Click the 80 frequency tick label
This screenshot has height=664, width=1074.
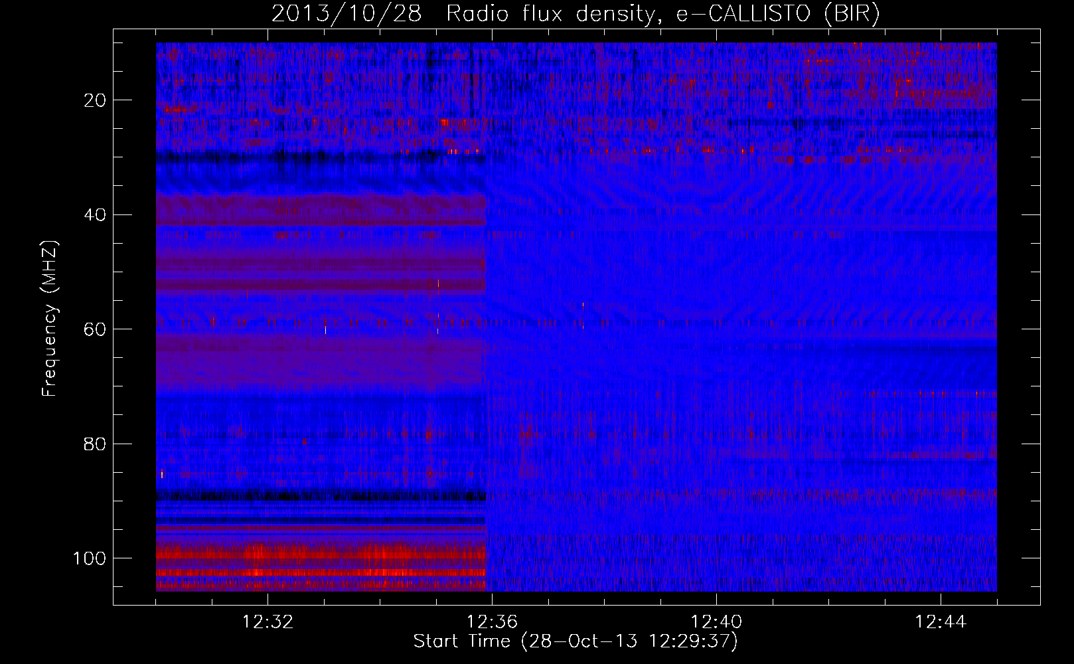tap(96, 444)
